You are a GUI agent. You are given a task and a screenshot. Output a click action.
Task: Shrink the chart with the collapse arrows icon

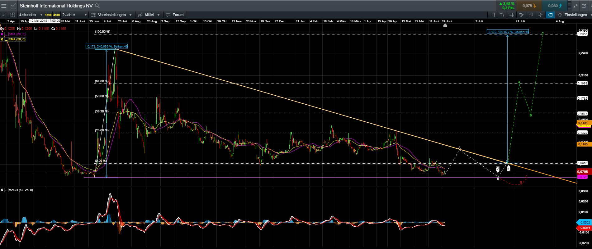tap(575, 6)
